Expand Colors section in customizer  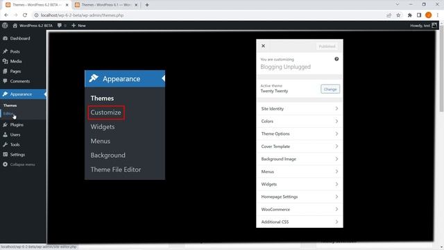click(x=300, y=122)
